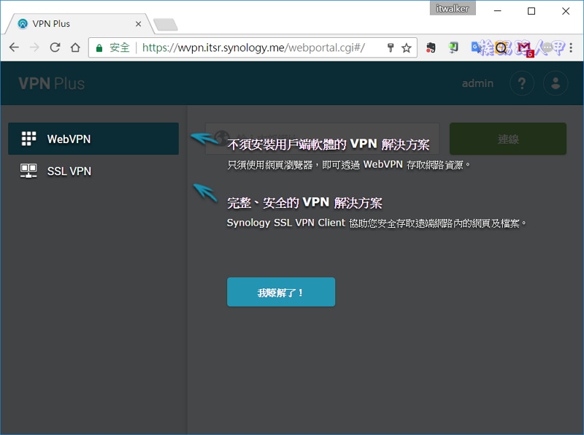Select SSL VPN in the sidebar
Screen dimensions: 584x435
[93, 171]
